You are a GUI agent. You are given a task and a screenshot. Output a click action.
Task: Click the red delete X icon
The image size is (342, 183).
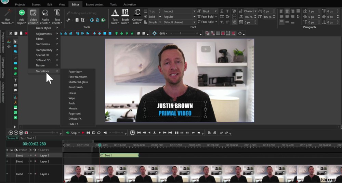coord(26,33)
